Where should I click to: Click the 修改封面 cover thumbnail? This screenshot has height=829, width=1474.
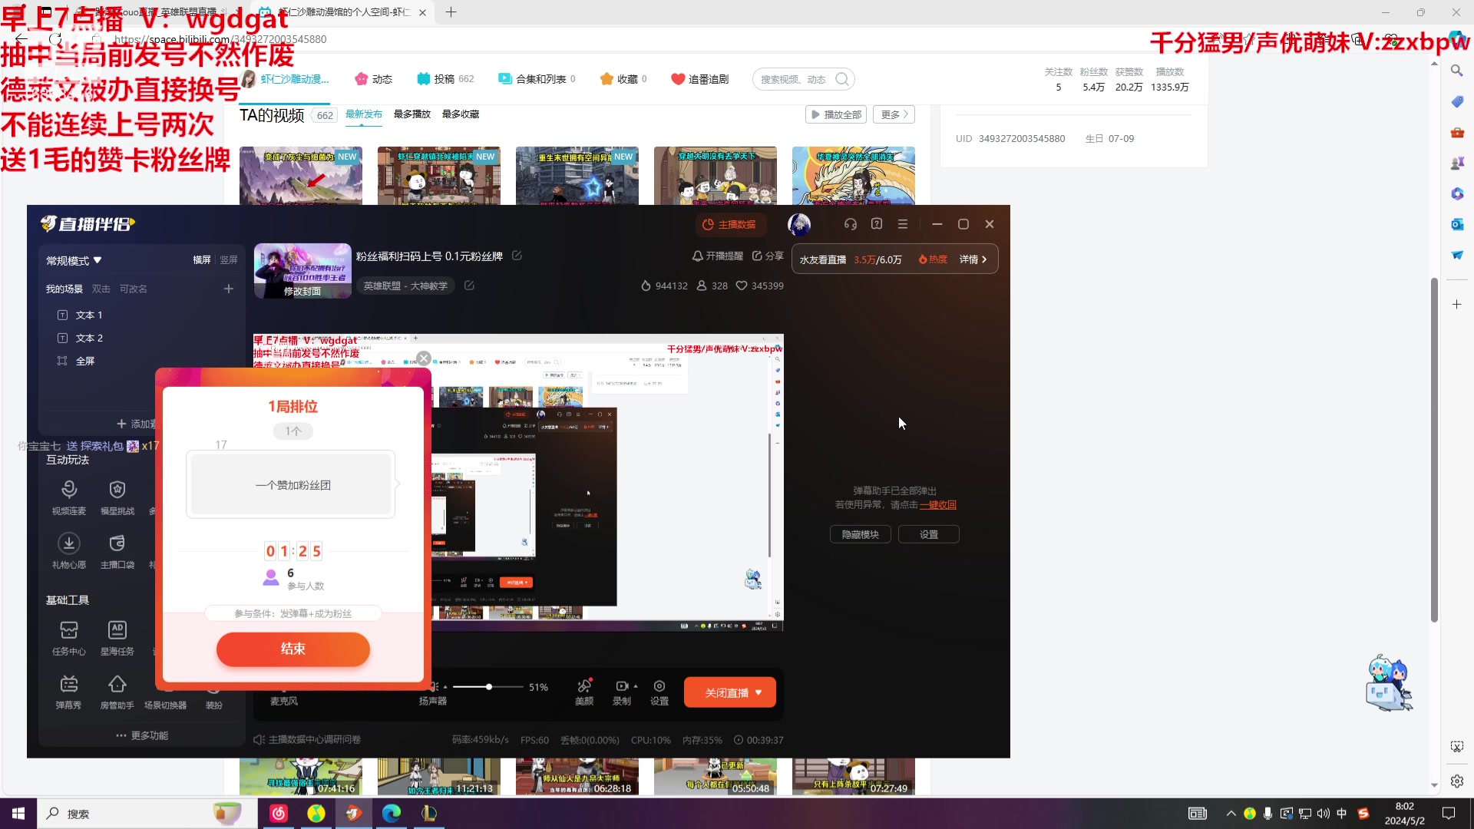302,271
